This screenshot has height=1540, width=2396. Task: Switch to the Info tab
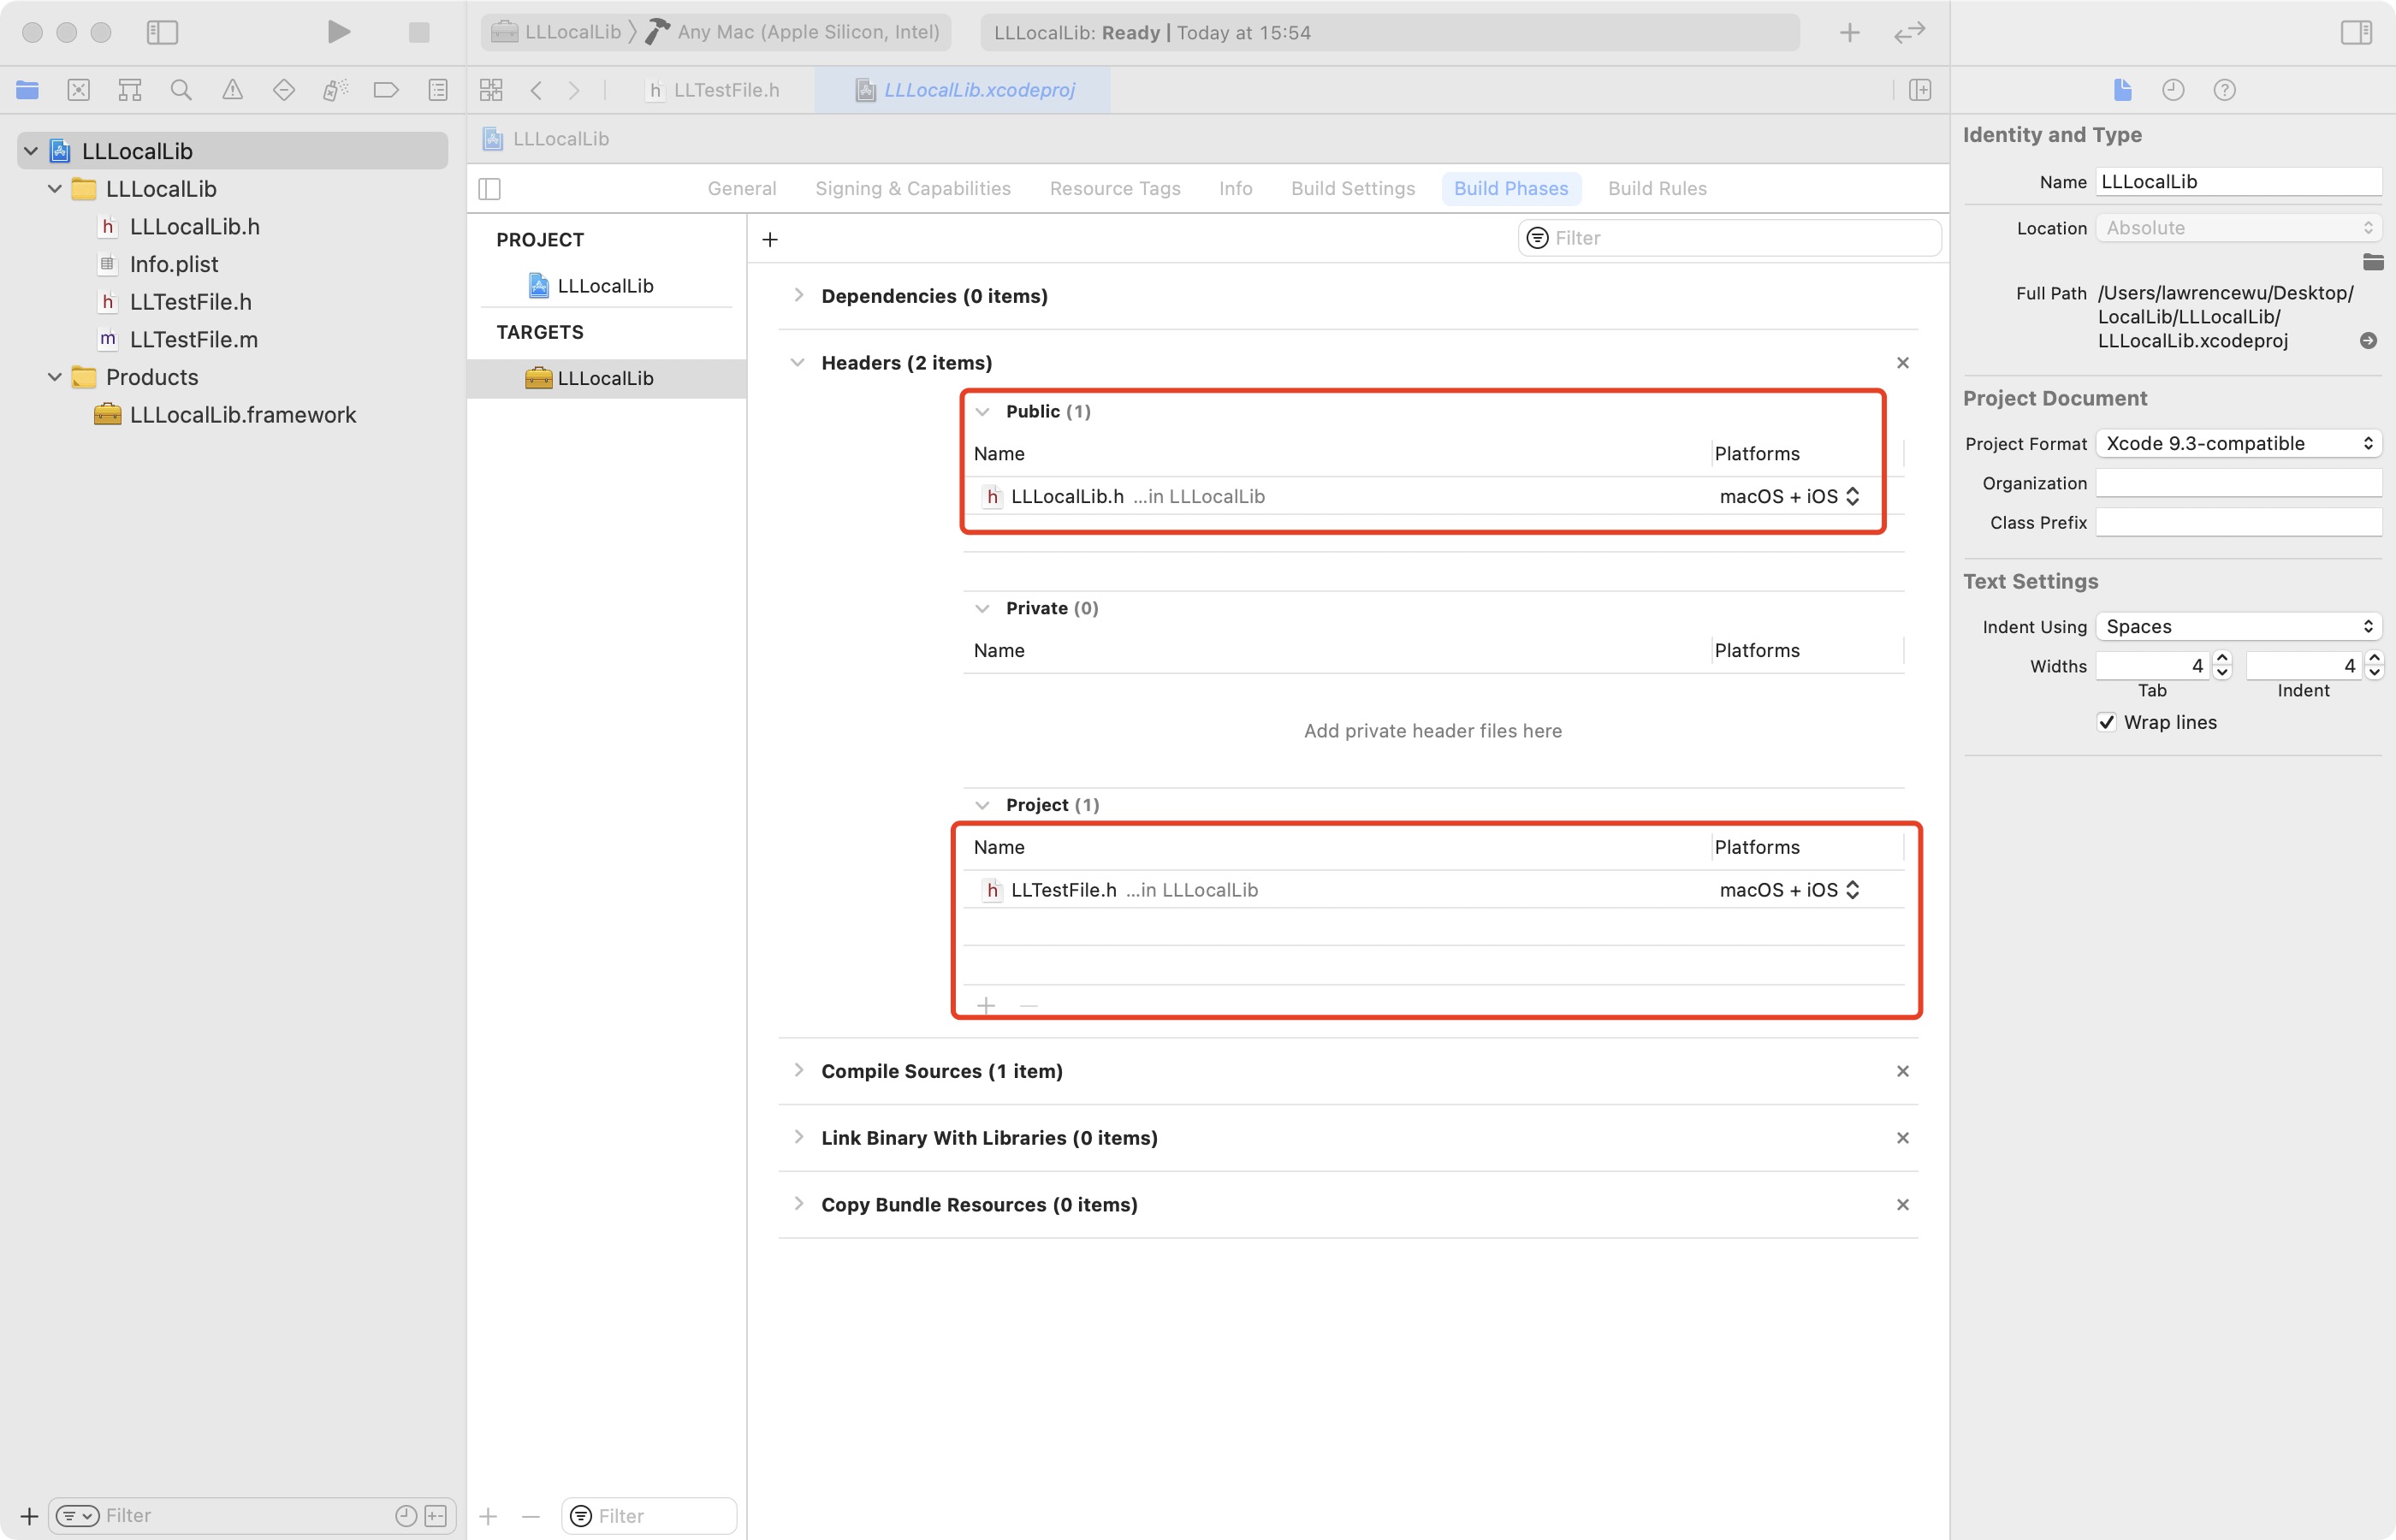coord(1236,188)
